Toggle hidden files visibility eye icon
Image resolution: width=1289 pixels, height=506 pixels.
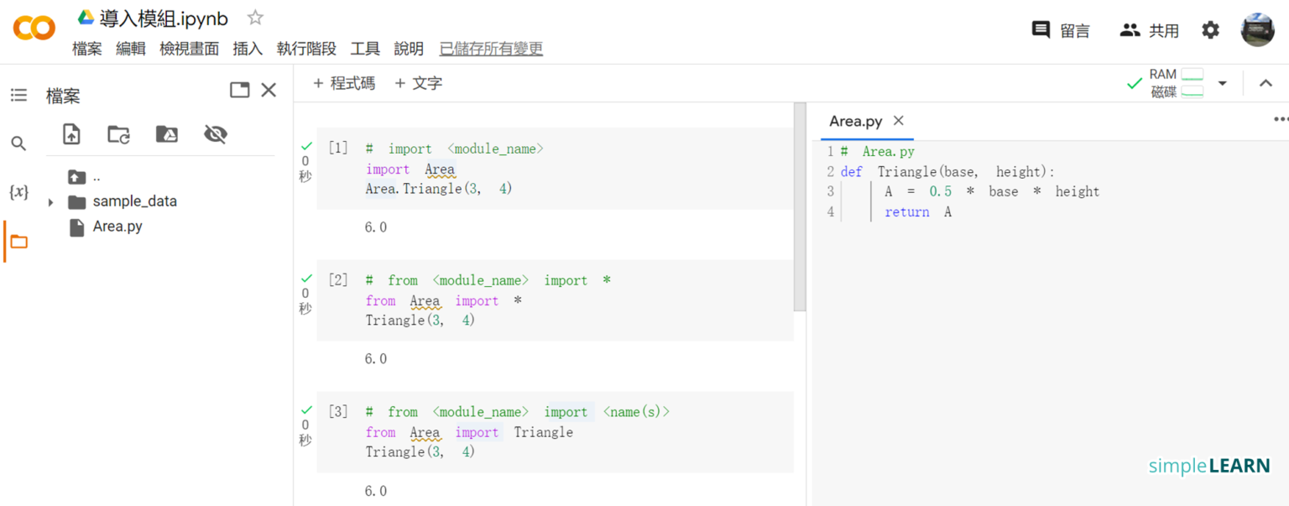[x=216, y=134]
